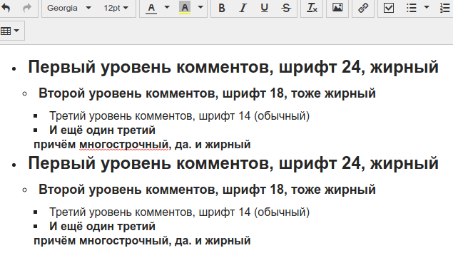
Task: Open the Georgia font family dropdown
Action: point(69,8)
